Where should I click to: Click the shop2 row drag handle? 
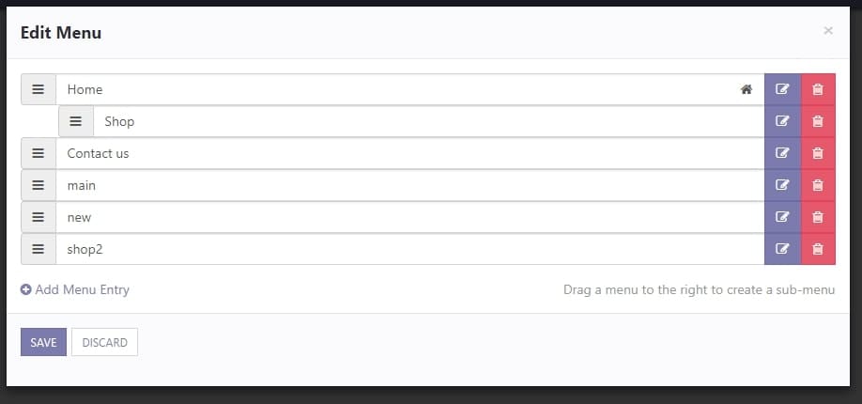(x=38, y=249)
